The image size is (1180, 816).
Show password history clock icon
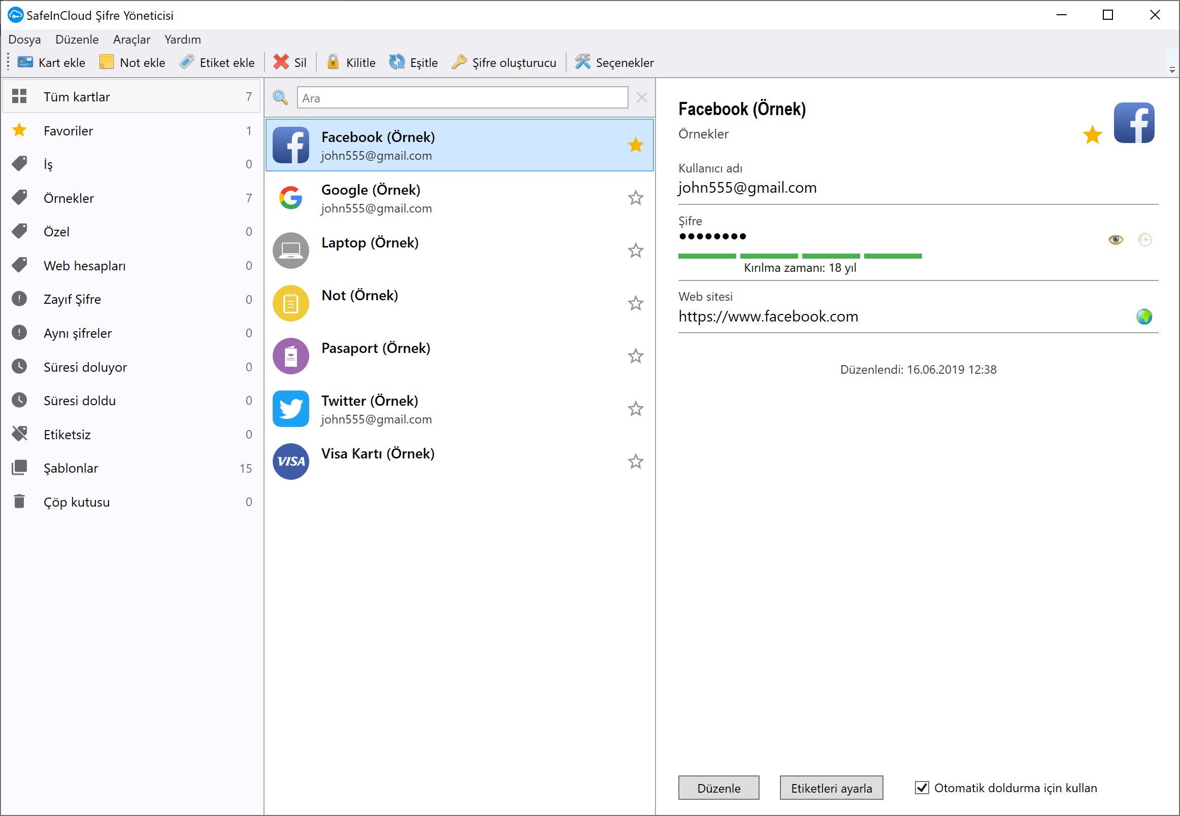(x=1144, y=239)
